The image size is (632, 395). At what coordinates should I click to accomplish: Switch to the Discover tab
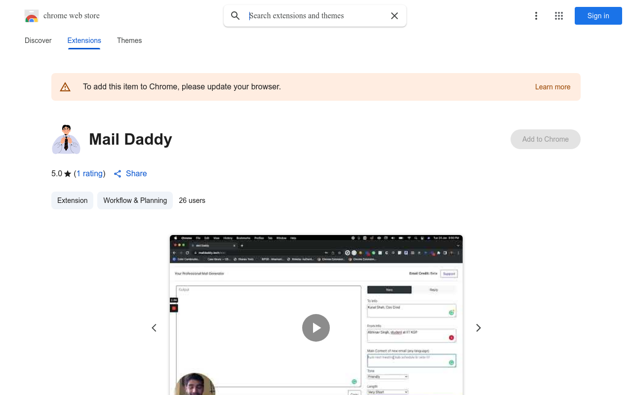38,40
